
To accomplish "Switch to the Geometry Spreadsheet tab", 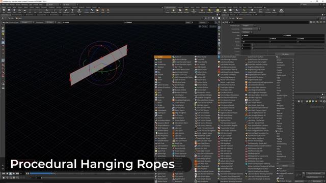I will 69,15.
